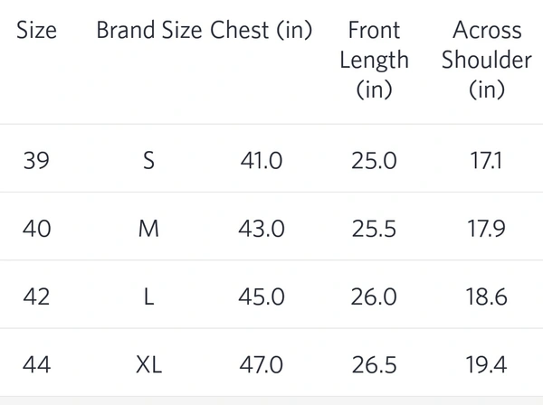543x405 pixels.
Task: Click across shoulder value 18.6
Action: pyautogui.click(x=487, y=297)
